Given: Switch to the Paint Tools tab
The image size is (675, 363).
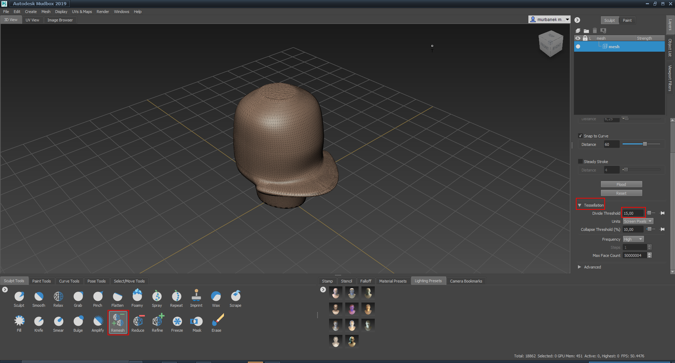Looking at the screenshot, I should point(41,281).
